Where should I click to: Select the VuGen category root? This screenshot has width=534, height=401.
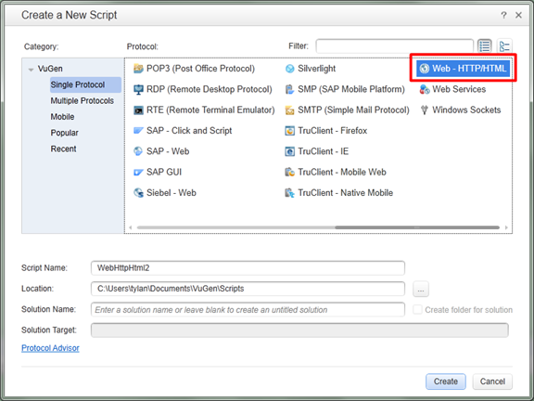coord(50,69)
